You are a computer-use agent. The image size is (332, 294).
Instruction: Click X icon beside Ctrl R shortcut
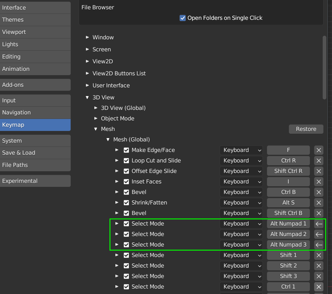pos(319,161)
